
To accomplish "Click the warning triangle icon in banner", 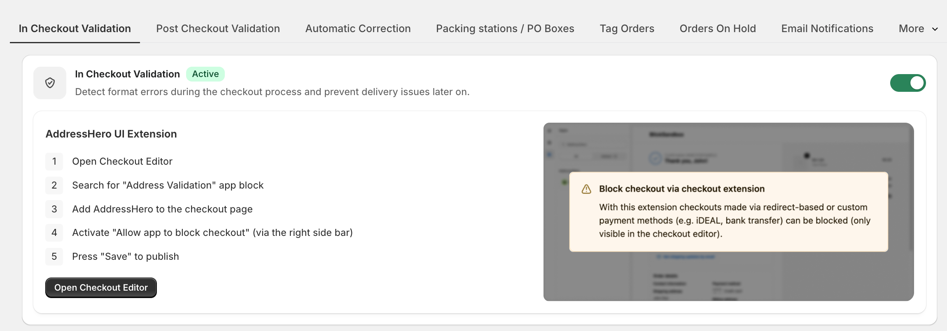I will pyautogui.click(x=586, y=189).
